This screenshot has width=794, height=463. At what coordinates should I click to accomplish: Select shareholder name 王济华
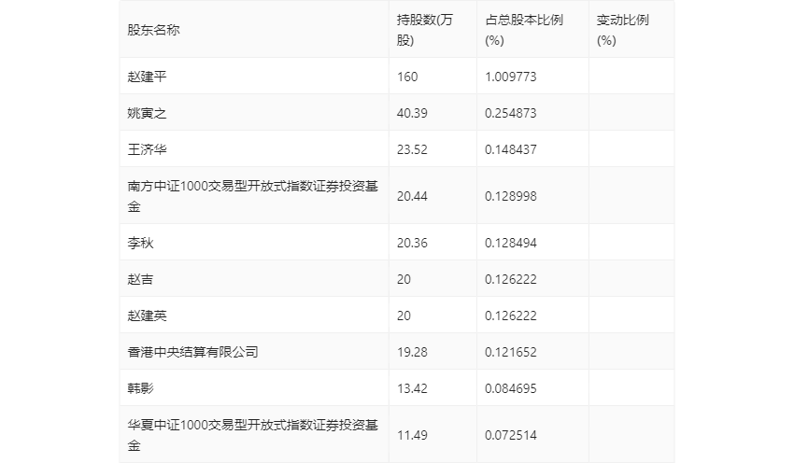147,149
